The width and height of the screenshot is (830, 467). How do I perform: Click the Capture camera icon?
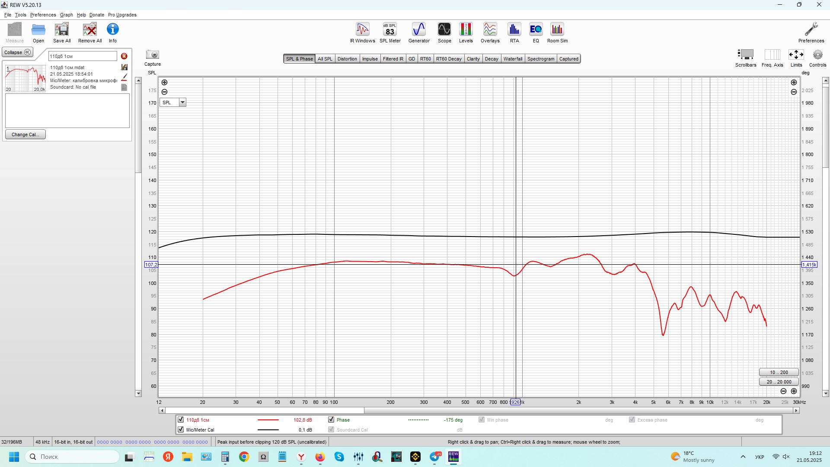pyautogui.click(x=152, y=55)
